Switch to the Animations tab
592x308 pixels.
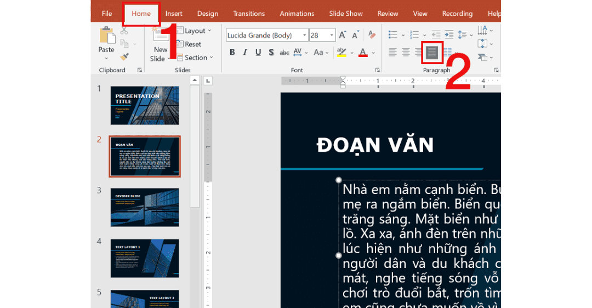(x=297, y=14)
